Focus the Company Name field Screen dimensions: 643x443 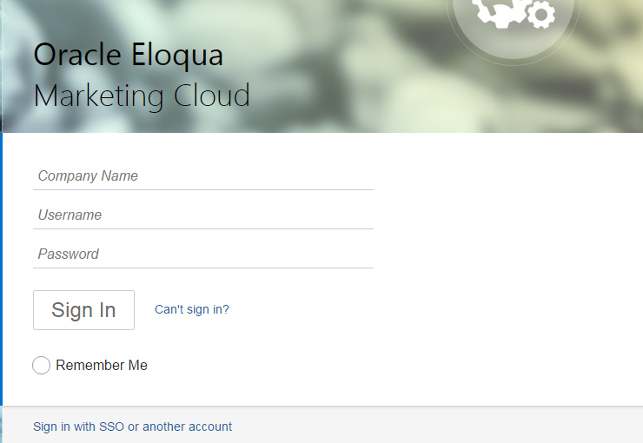click(x=203, y=176)
